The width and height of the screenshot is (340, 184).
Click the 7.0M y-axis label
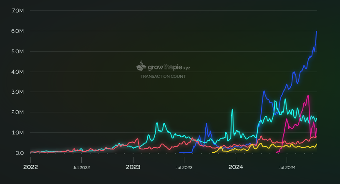(18, 10)
